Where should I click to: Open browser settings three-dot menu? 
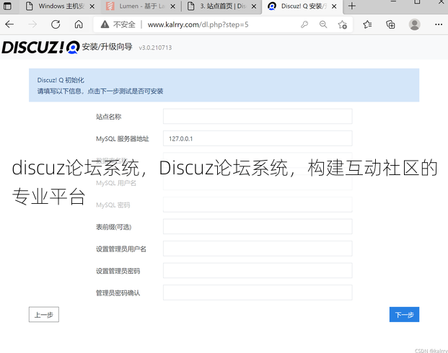[x=439, y=24]
